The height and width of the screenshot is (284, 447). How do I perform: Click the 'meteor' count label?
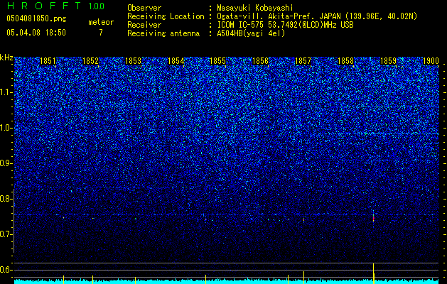[x=101, y=22]
